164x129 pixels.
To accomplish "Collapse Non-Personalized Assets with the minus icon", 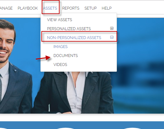I will coord(112,37).
